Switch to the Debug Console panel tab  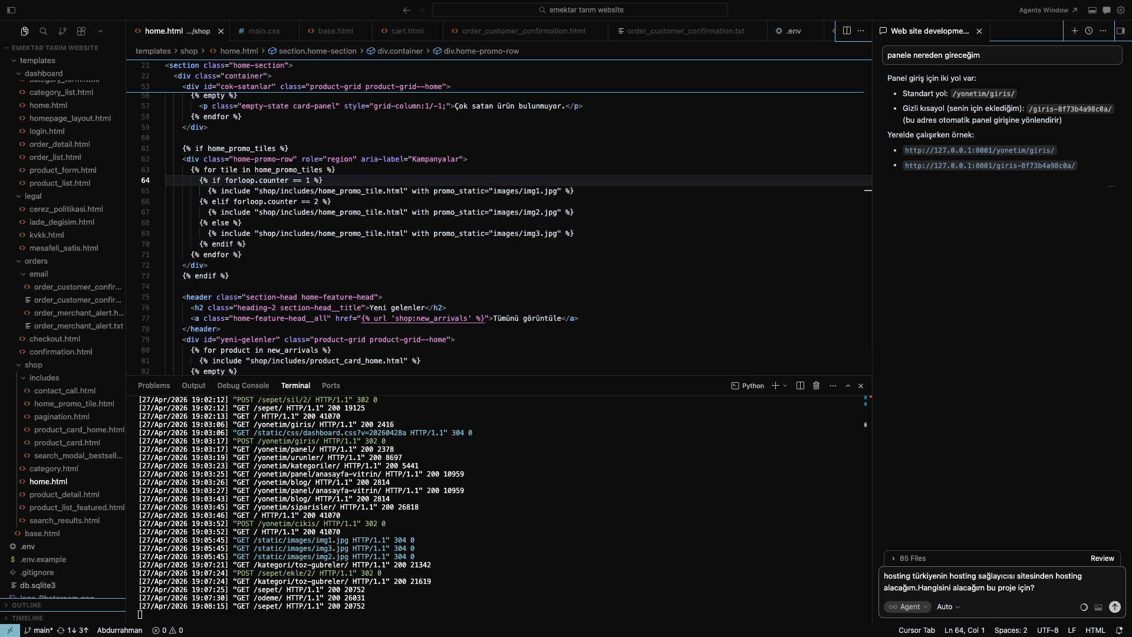click(x=243, y=386)
